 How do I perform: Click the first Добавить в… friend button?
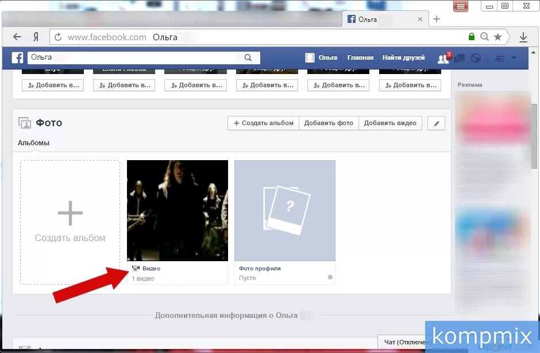coord(53,86)
